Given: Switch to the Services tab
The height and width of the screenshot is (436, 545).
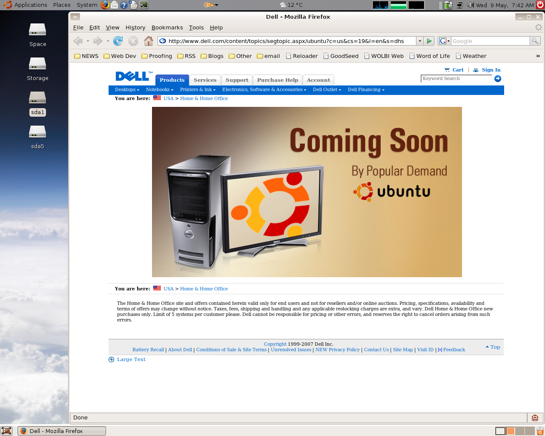Looking at the screenshot, I should click(205, 80).
